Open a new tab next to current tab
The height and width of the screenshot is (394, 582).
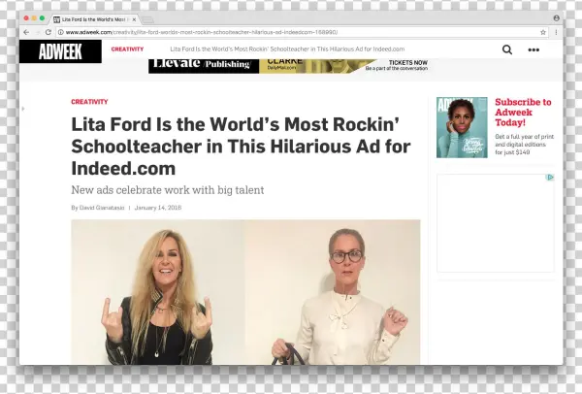[147, 19]
